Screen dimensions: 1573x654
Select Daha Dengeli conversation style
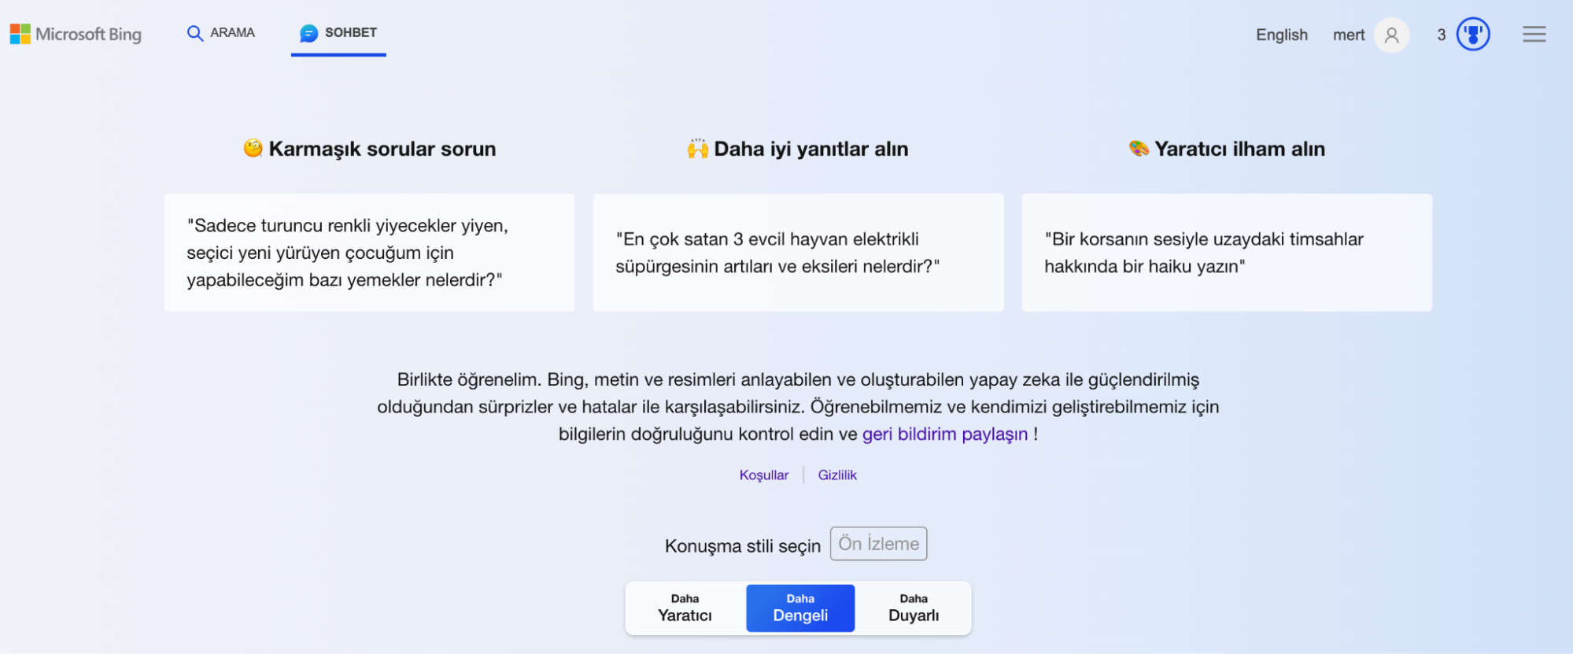click(x=800, y=608)
